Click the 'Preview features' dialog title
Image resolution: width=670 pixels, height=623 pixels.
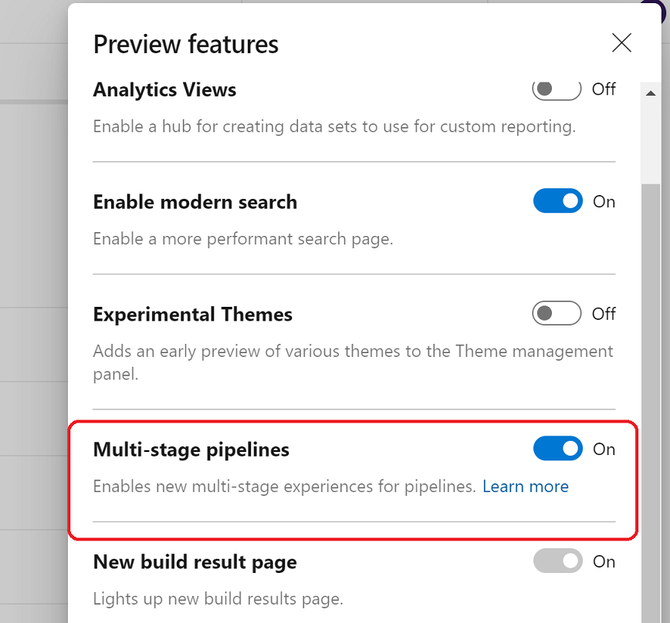point(185,44)
